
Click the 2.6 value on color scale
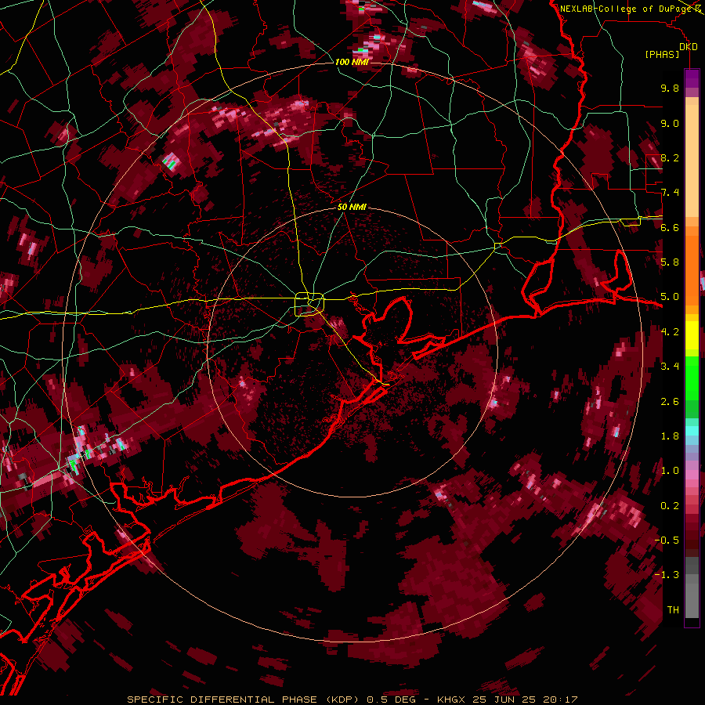(670, 402)
